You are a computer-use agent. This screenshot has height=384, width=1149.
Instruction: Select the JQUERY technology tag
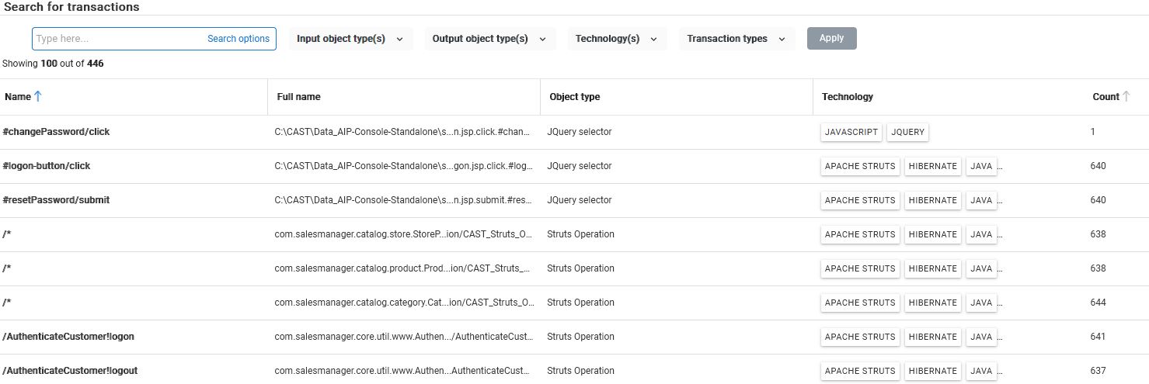click(x=907, y=132)
